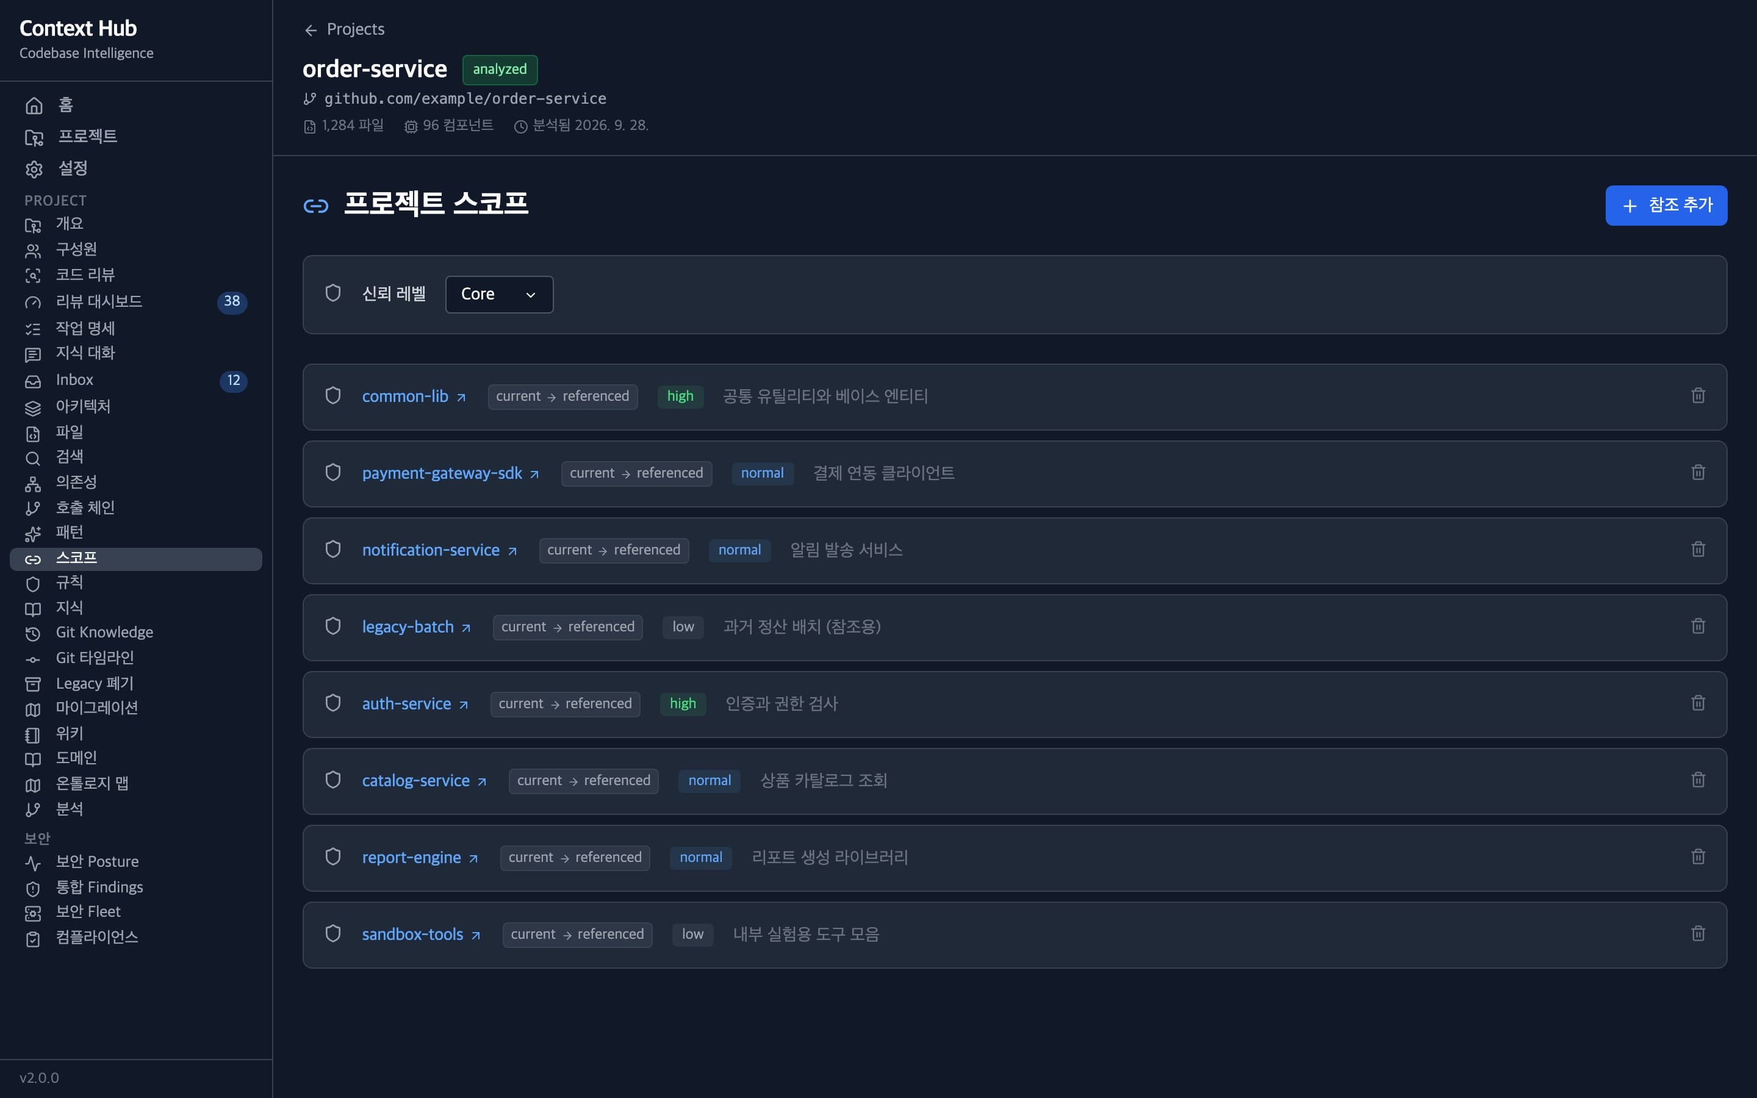
Task: Open the 리뷰 대시보드 sidebar item
Action: 136,302
